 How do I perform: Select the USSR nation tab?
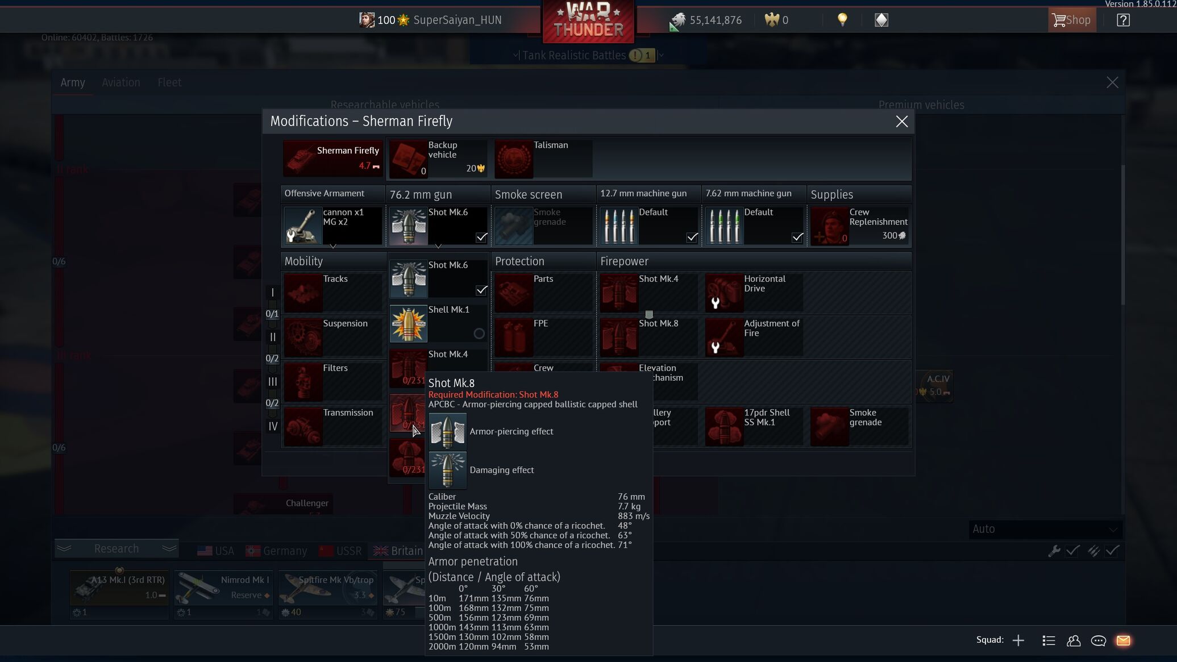click(340, 551)
